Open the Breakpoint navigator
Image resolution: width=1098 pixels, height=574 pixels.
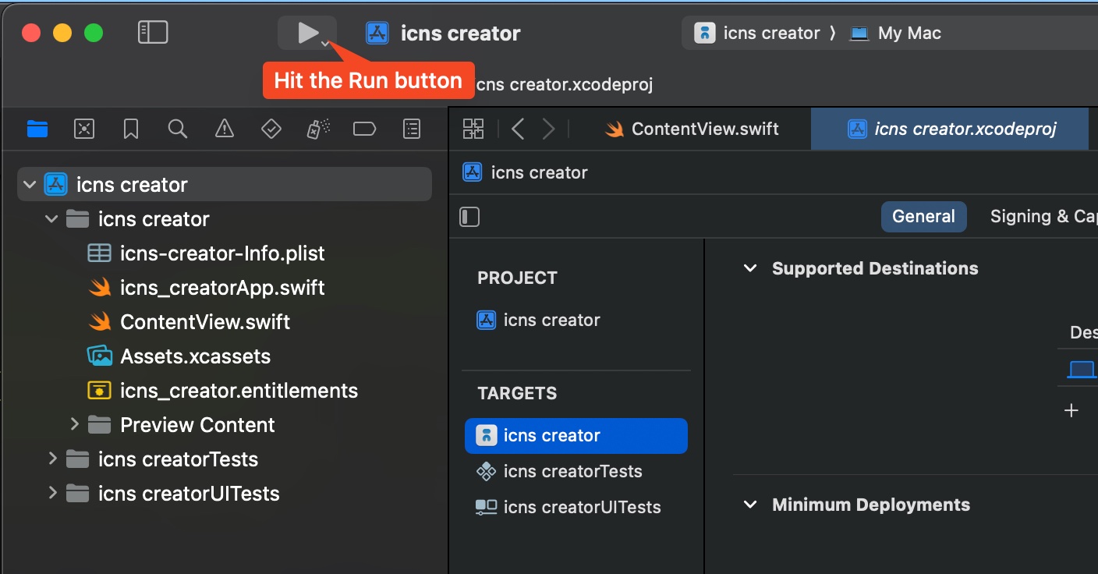[364, 129]
